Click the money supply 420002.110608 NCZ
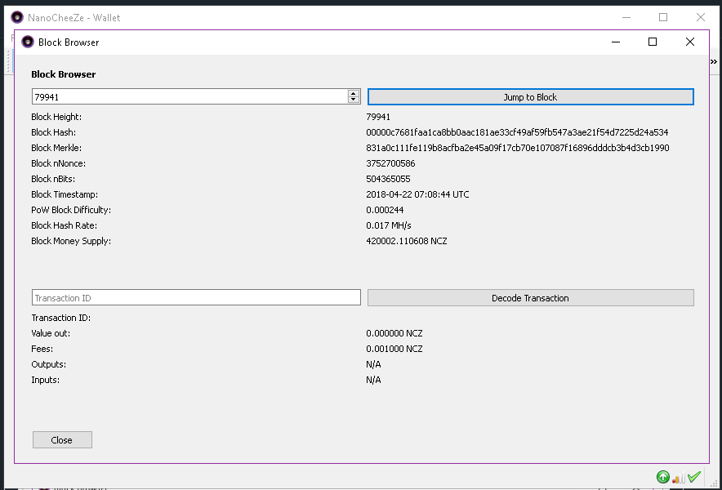Screen dimensions: 722x490 [407, 241]
